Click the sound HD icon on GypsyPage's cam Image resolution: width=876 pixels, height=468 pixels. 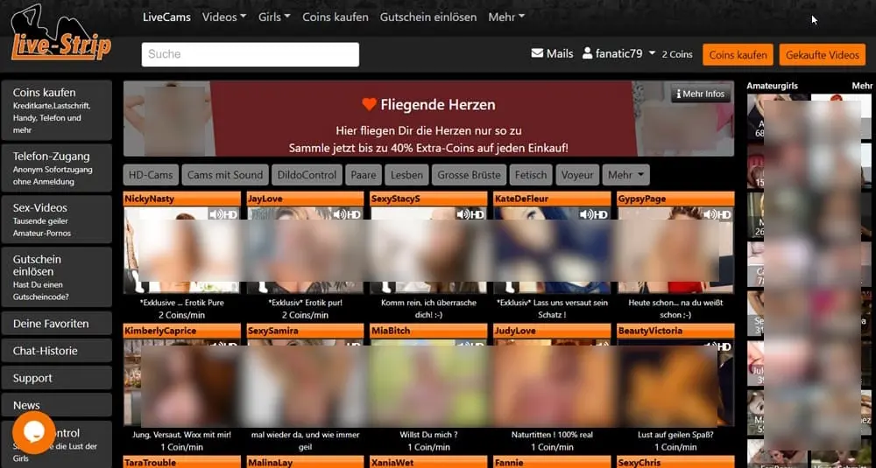pos(717,213)
